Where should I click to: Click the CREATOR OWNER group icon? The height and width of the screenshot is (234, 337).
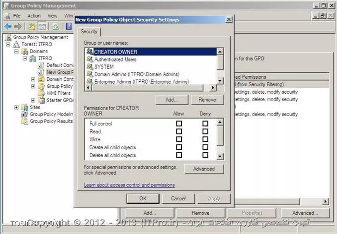90,52
